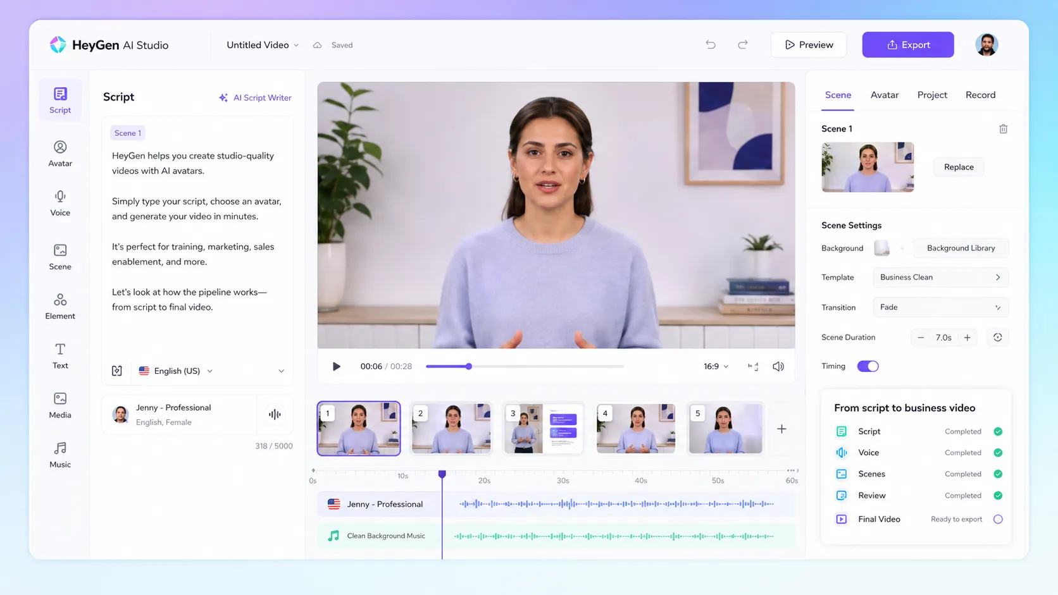The width and height of the screenshot is (1058, 595).
Task: Open the Scene sidebar panel
Action: click(60, 257)
